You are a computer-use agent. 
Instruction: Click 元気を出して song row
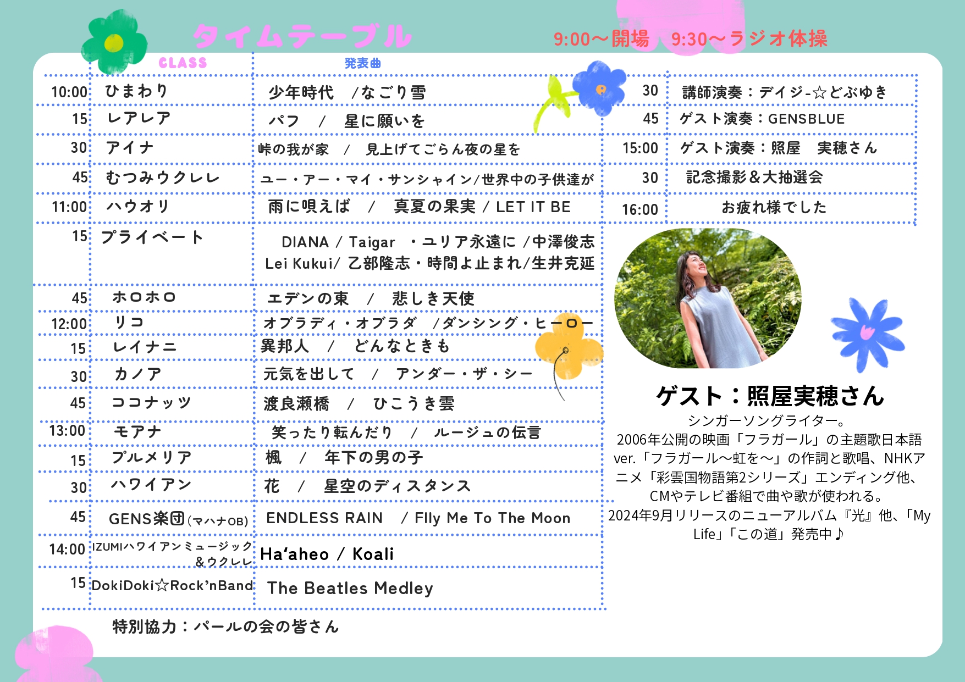[398, 374]
